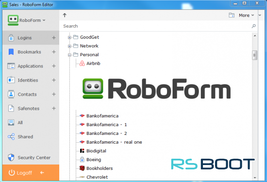Go up one level with up arrow
Image resolution: width=267 pixels, height=182 pixels.
65,15
